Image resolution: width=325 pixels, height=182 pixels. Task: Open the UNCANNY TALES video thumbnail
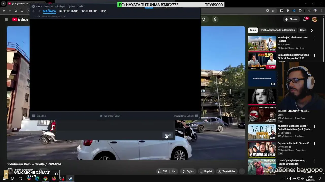coord(262,114)
